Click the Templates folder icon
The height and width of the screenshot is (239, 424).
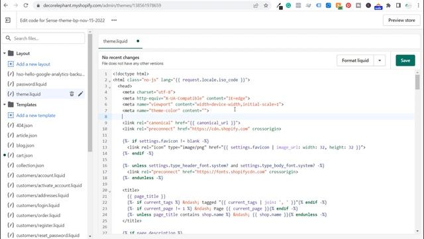pyautogui.click(x=11, y=104)
